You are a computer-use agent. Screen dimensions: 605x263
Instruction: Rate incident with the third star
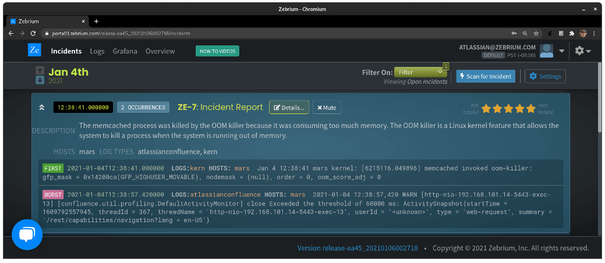(508, 108)
